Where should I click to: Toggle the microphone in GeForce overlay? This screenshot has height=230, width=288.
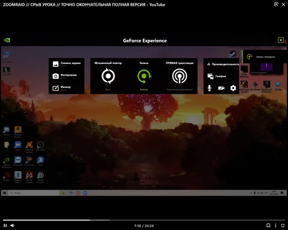click(x=210, y=88)
